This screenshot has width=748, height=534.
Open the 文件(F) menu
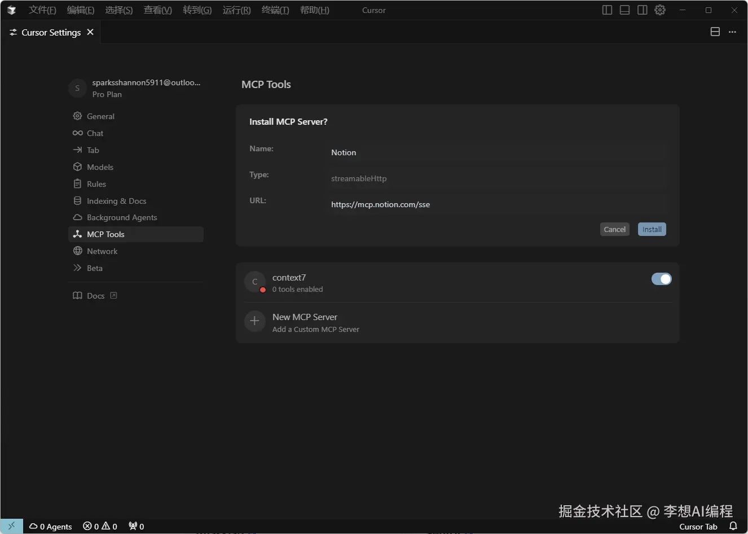click(42, 10)
